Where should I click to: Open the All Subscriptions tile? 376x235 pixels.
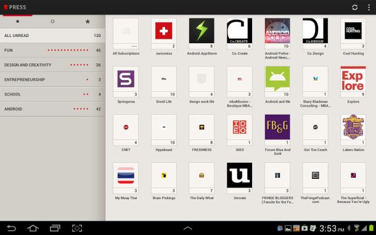point(126,33)
